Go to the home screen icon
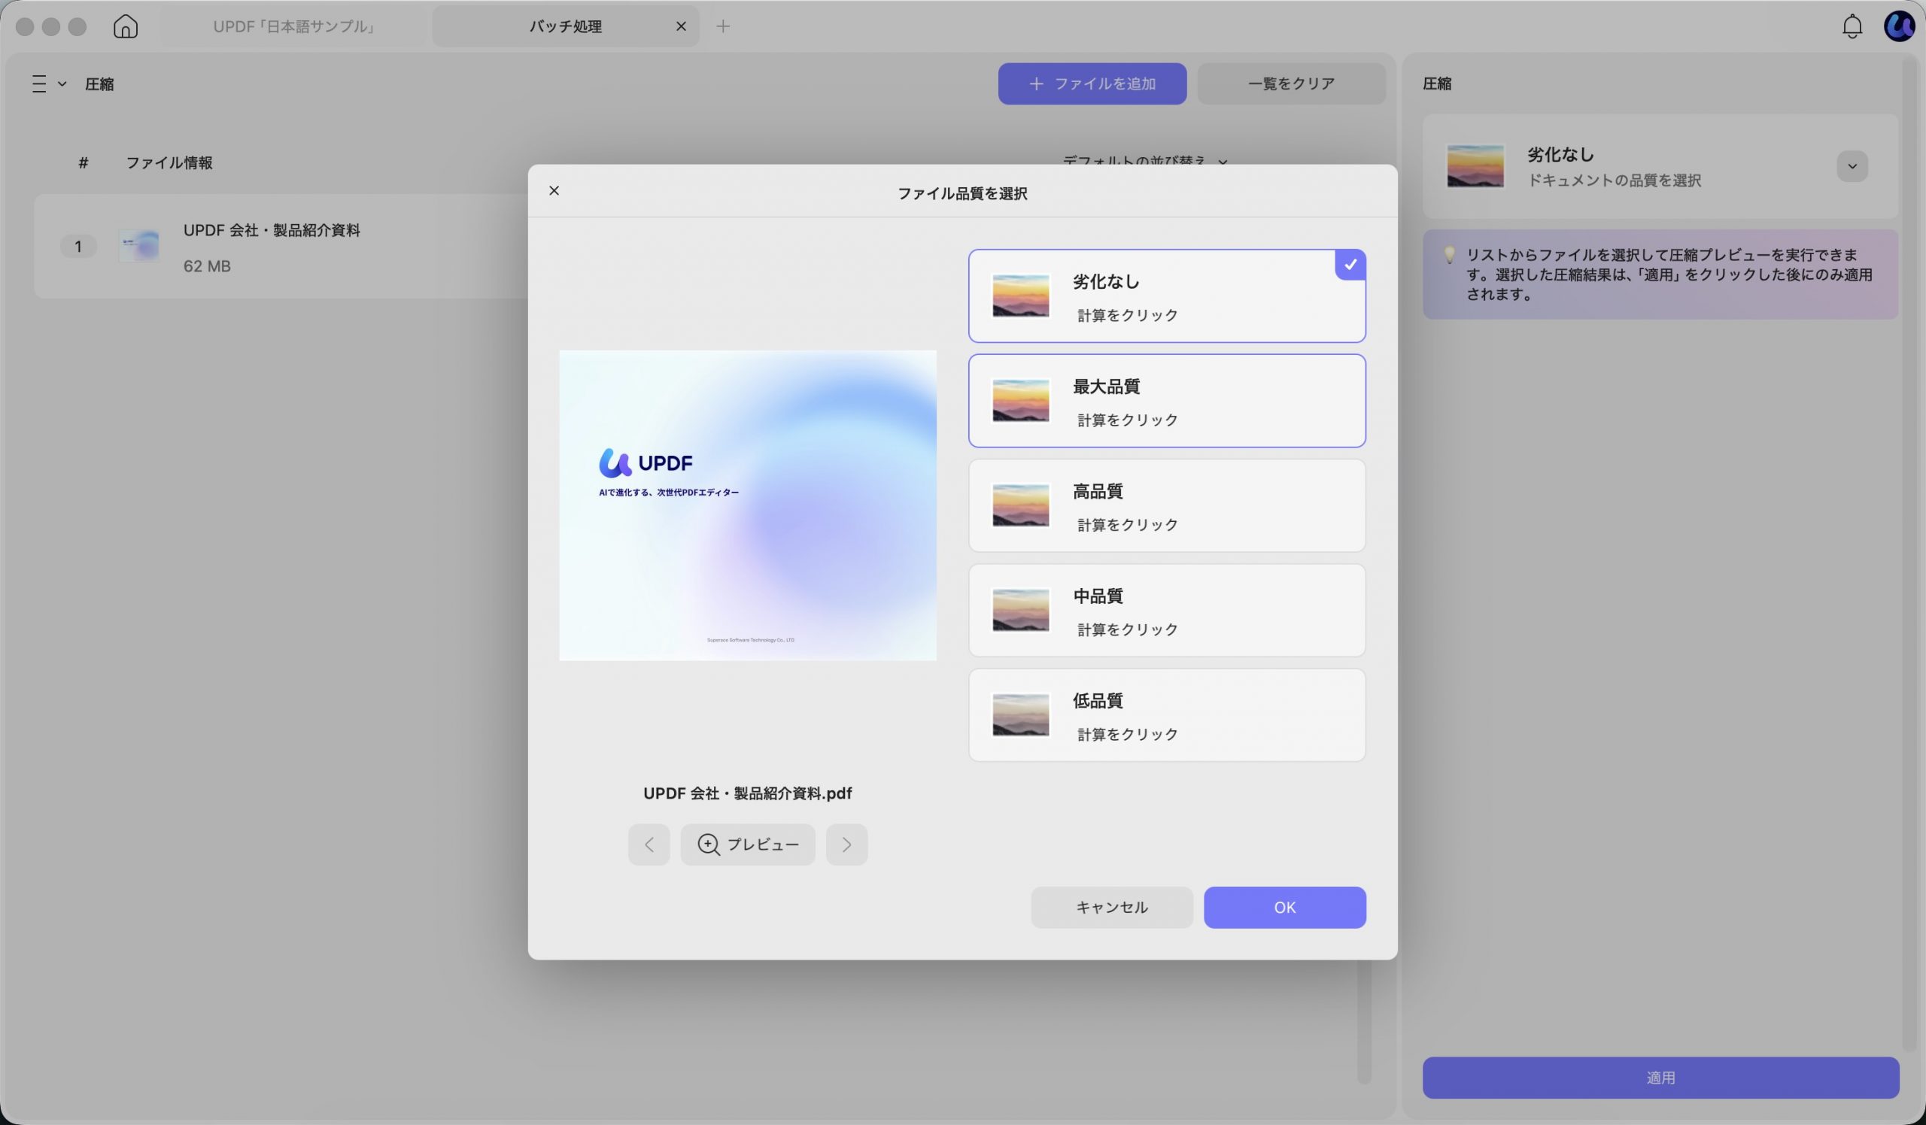Viewport: 1926px width, 1125px height. tap(126, 26)
